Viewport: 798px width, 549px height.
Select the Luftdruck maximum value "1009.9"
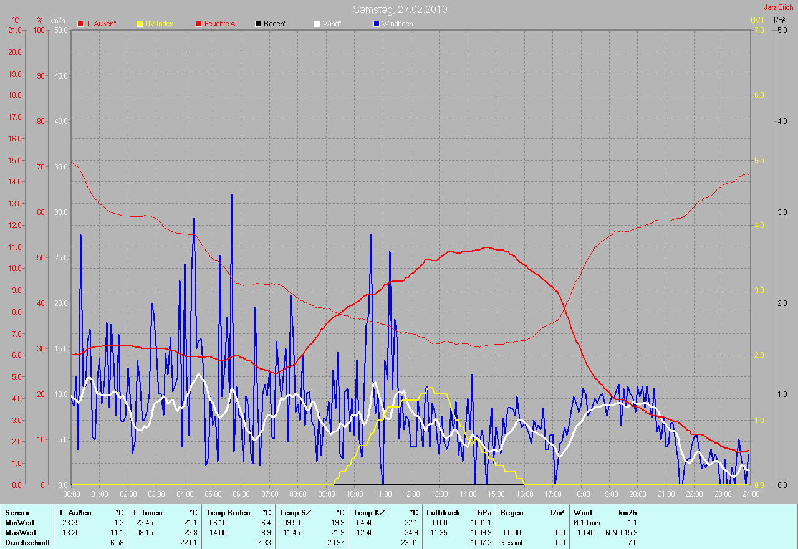[x=481, y=533]
